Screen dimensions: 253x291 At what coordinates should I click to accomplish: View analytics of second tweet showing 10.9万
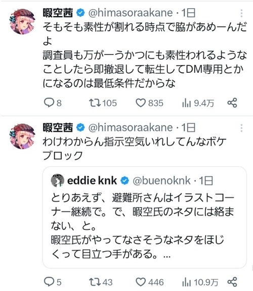click(x=200, y=282)
